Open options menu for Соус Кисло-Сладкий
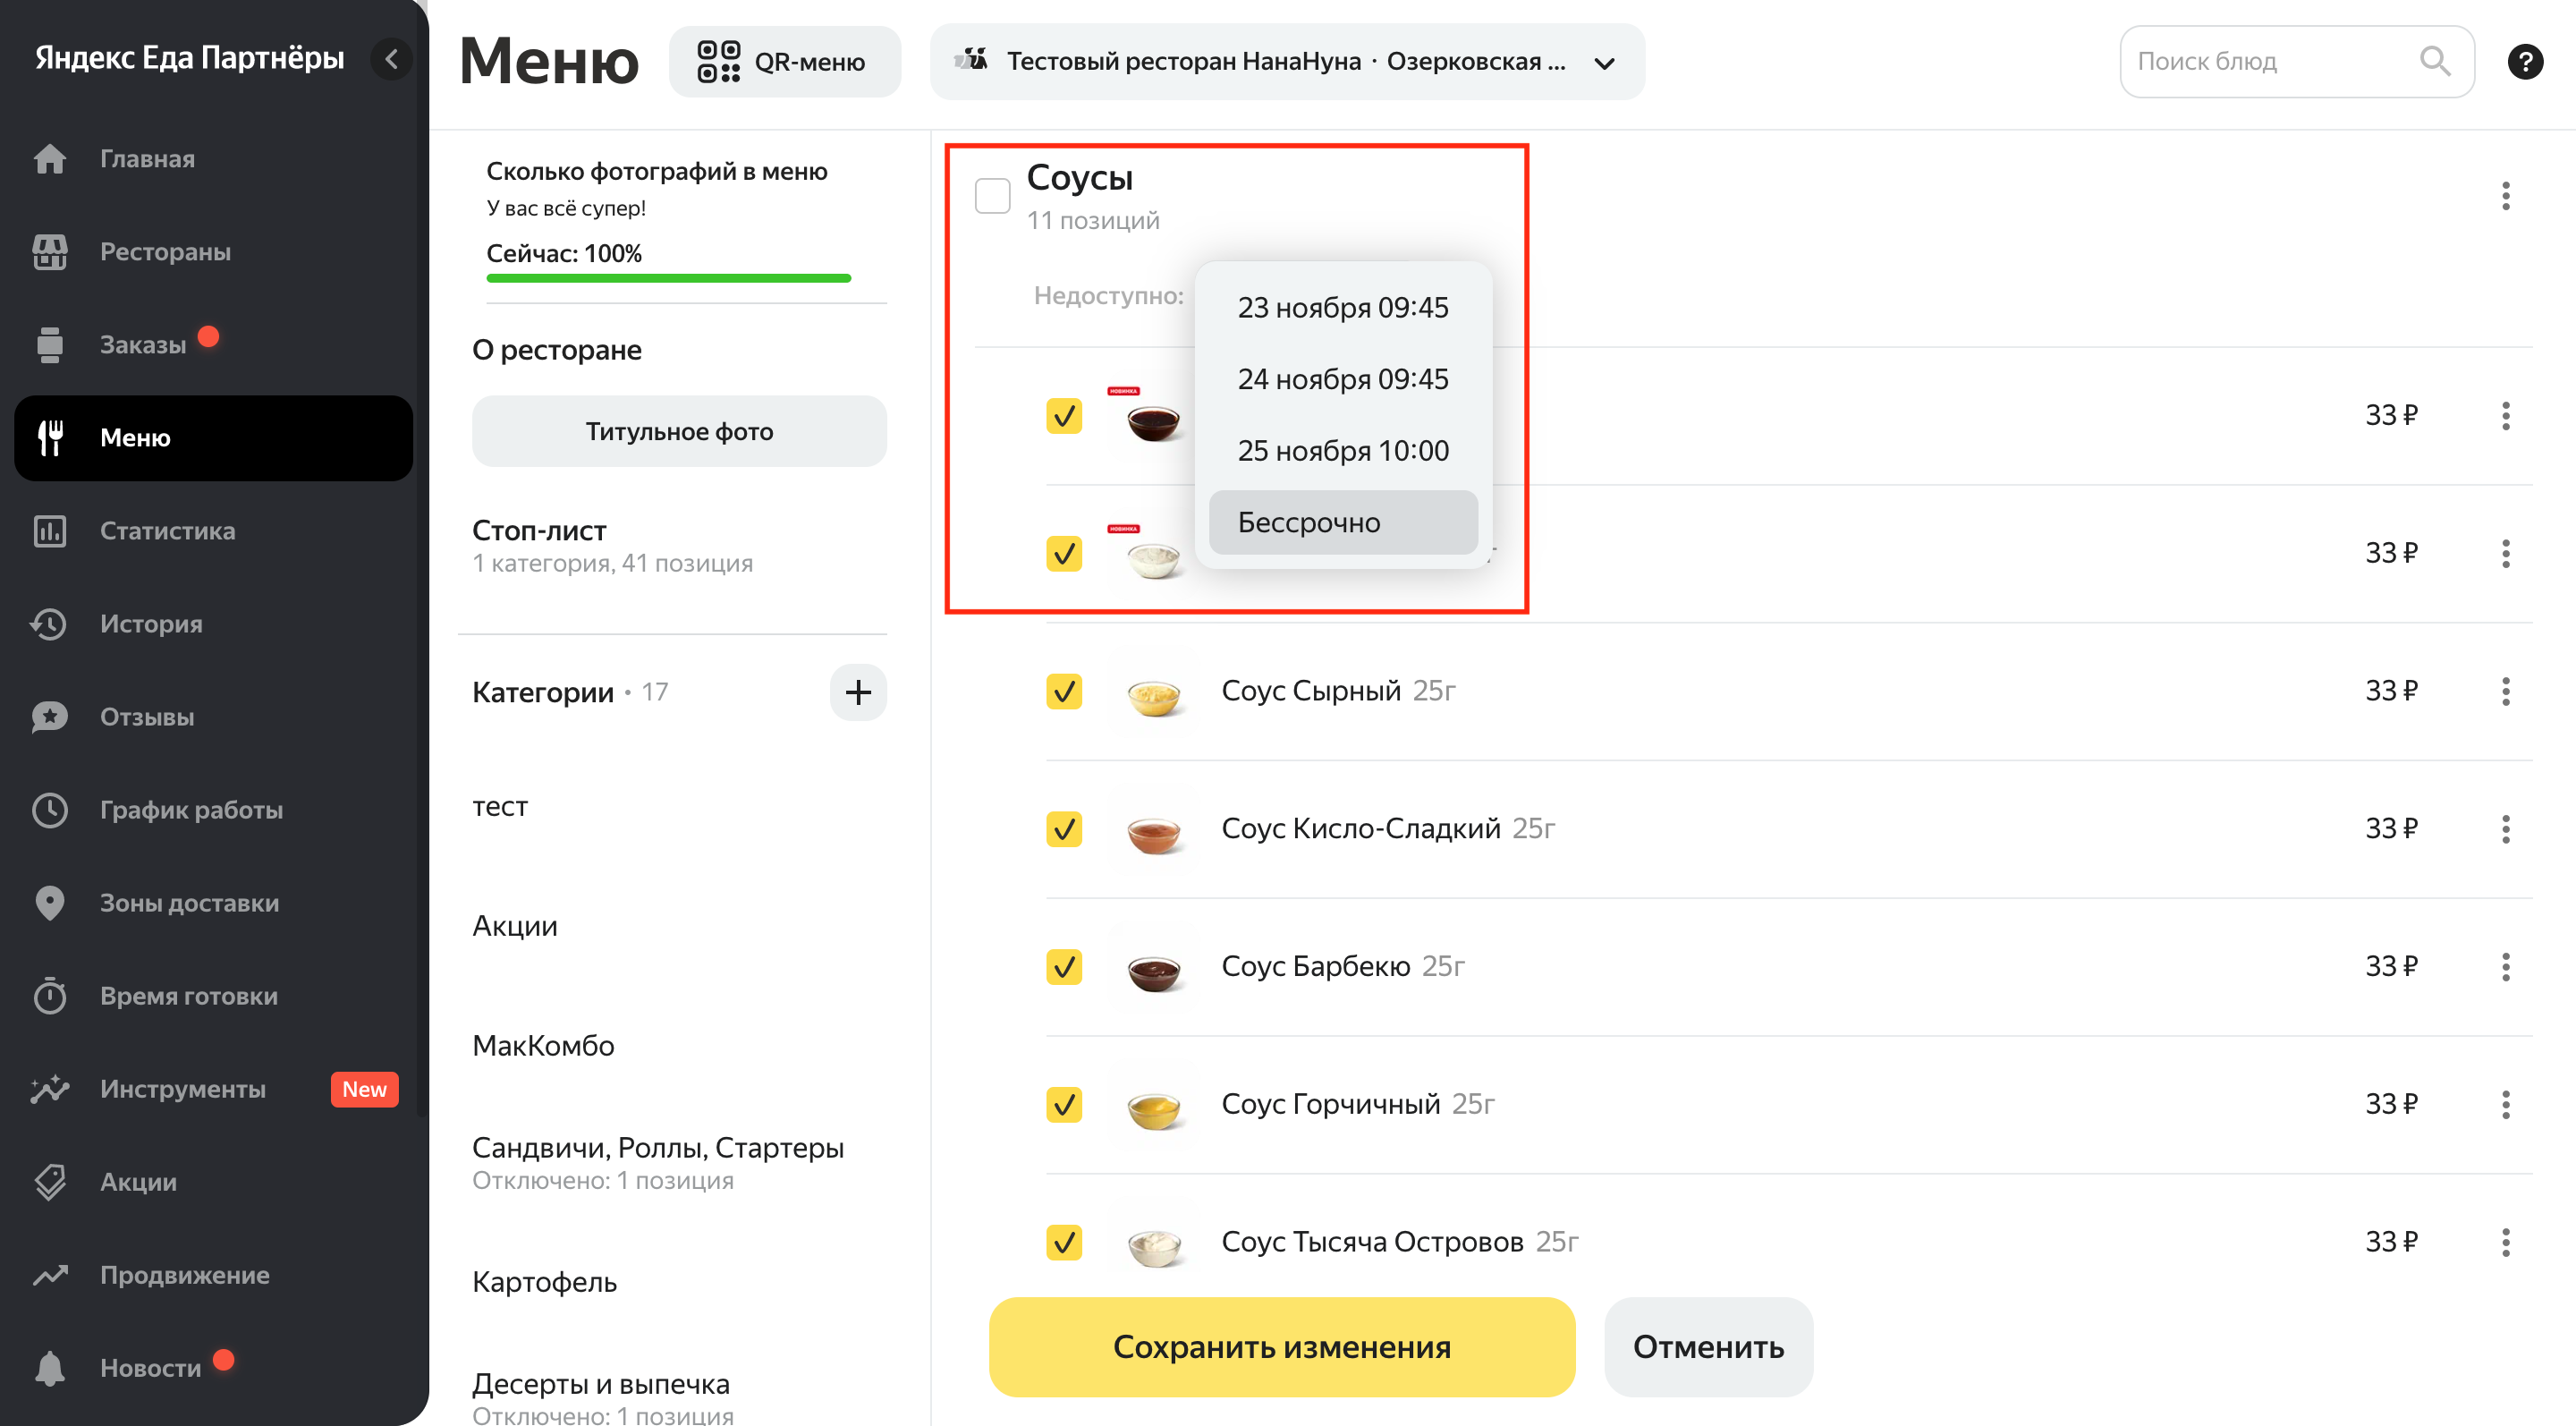2576x1426 pixels. (2505, 829)
